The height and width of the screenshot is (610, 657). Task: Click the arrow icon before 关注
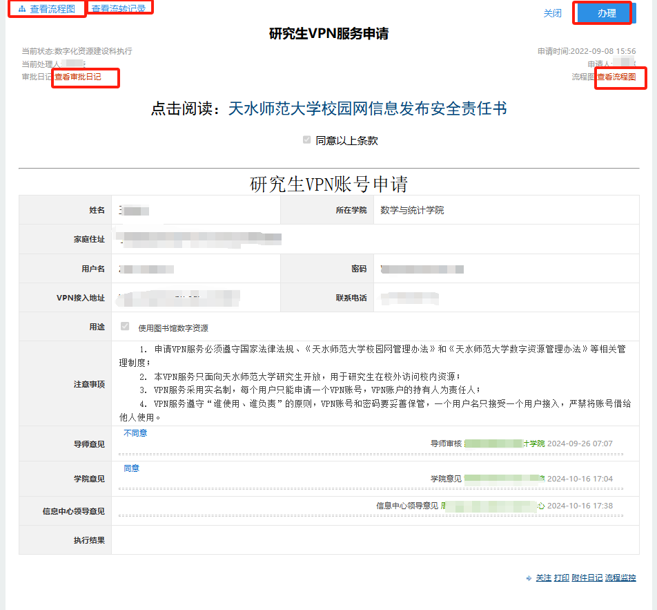pyautogui.click(x=529, y=578)
